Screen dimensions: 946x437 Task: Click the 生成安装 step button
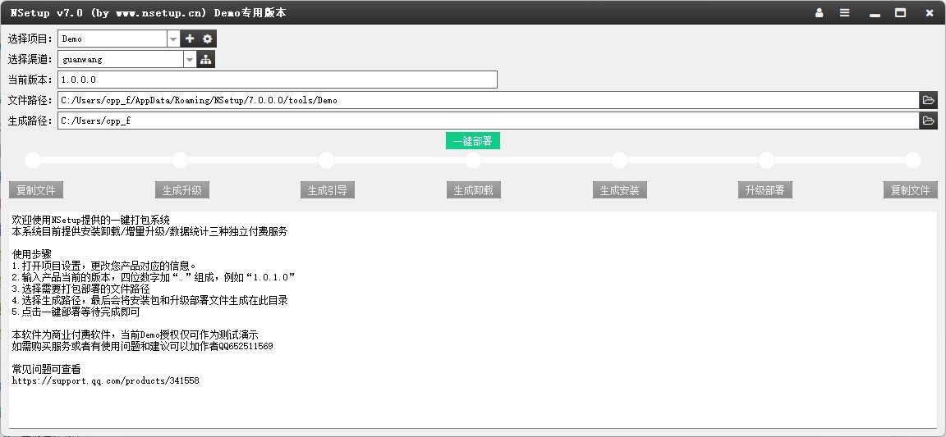tap(620, 190)
